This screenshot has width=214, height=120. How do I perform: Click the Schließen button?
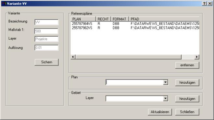point(187,112)
